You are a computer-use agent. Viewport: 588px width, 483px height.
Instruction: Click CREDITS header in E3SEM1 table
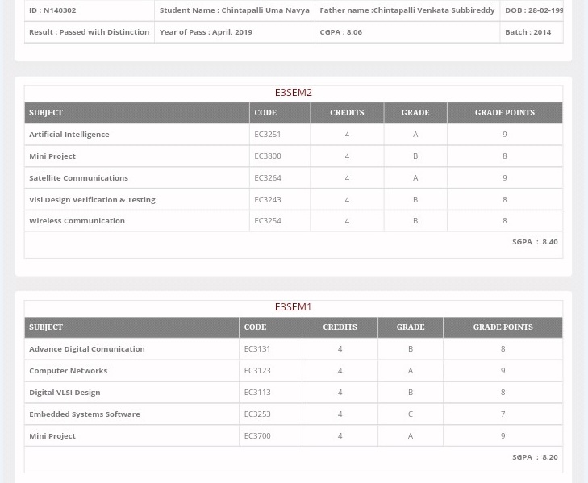point(340,327)
